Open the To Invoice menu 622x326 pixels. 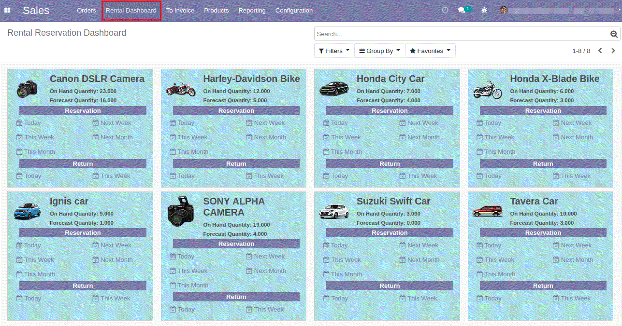[180, 10]
